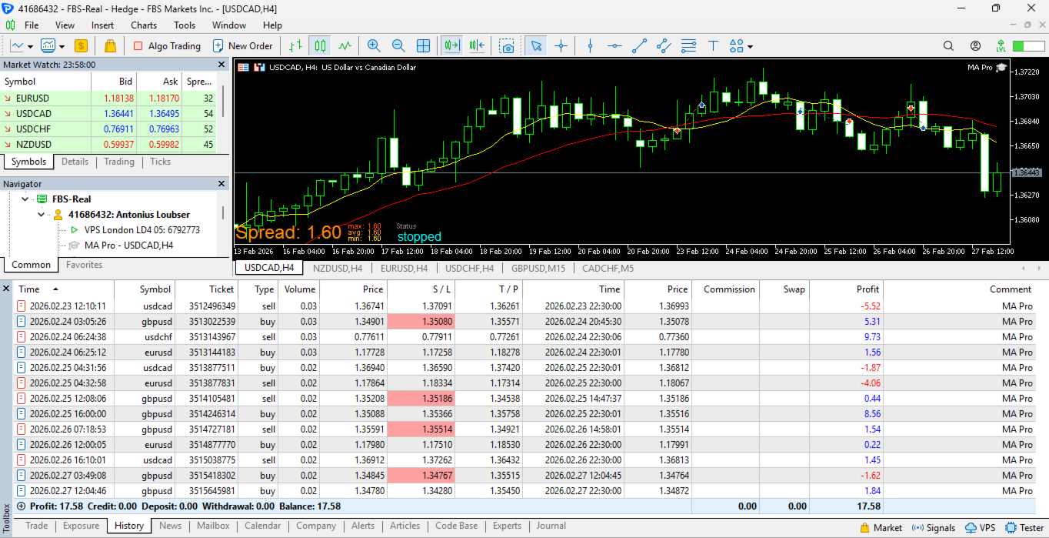This screenshot has height=538, width=1049.
Task: Open the Journal toolbox tab
Action: (551, 526)
